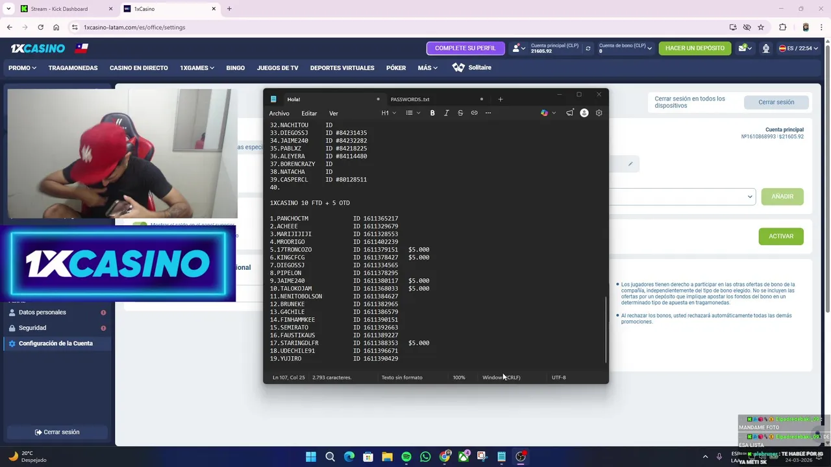The height and width of the screenshot is (467, 831).
Task: Insert link via Notepad toolbar
Action: tap(474, 113)
